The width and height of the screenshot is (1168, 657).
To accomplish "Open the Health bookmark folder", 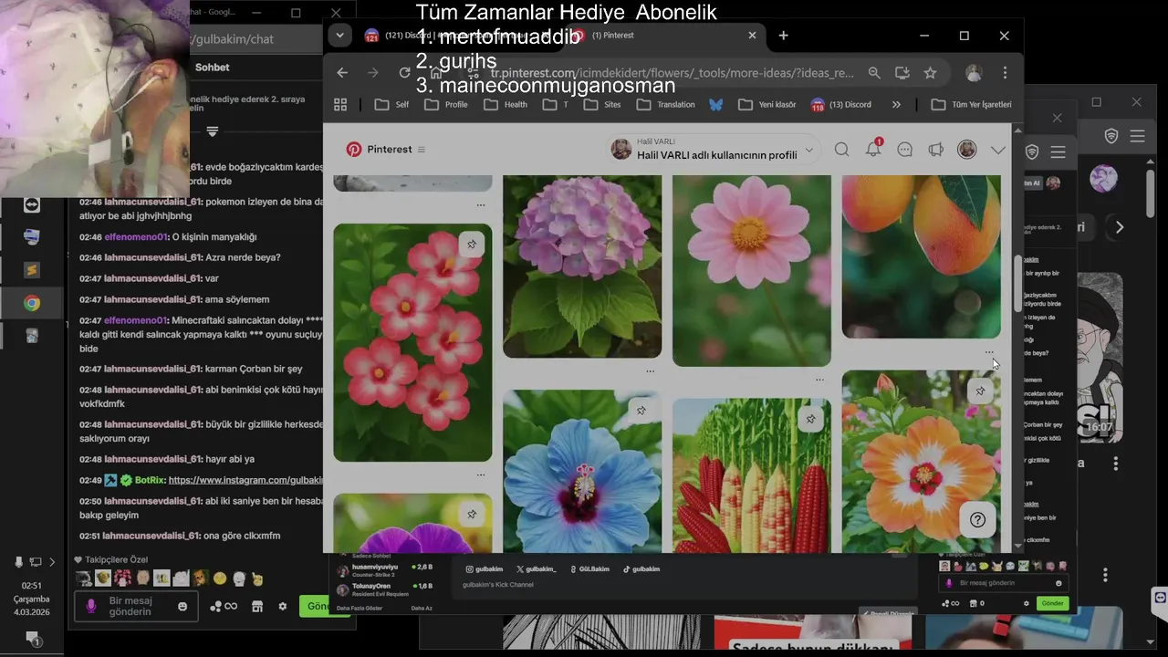I will coord(506,104).
